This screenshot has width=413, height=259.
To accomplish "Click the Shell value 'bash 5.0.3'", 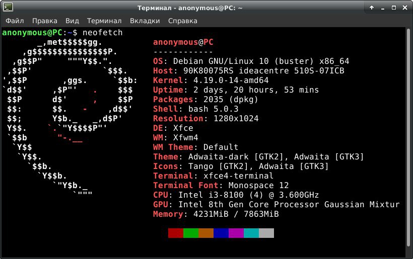I will [x=214, y=109].
